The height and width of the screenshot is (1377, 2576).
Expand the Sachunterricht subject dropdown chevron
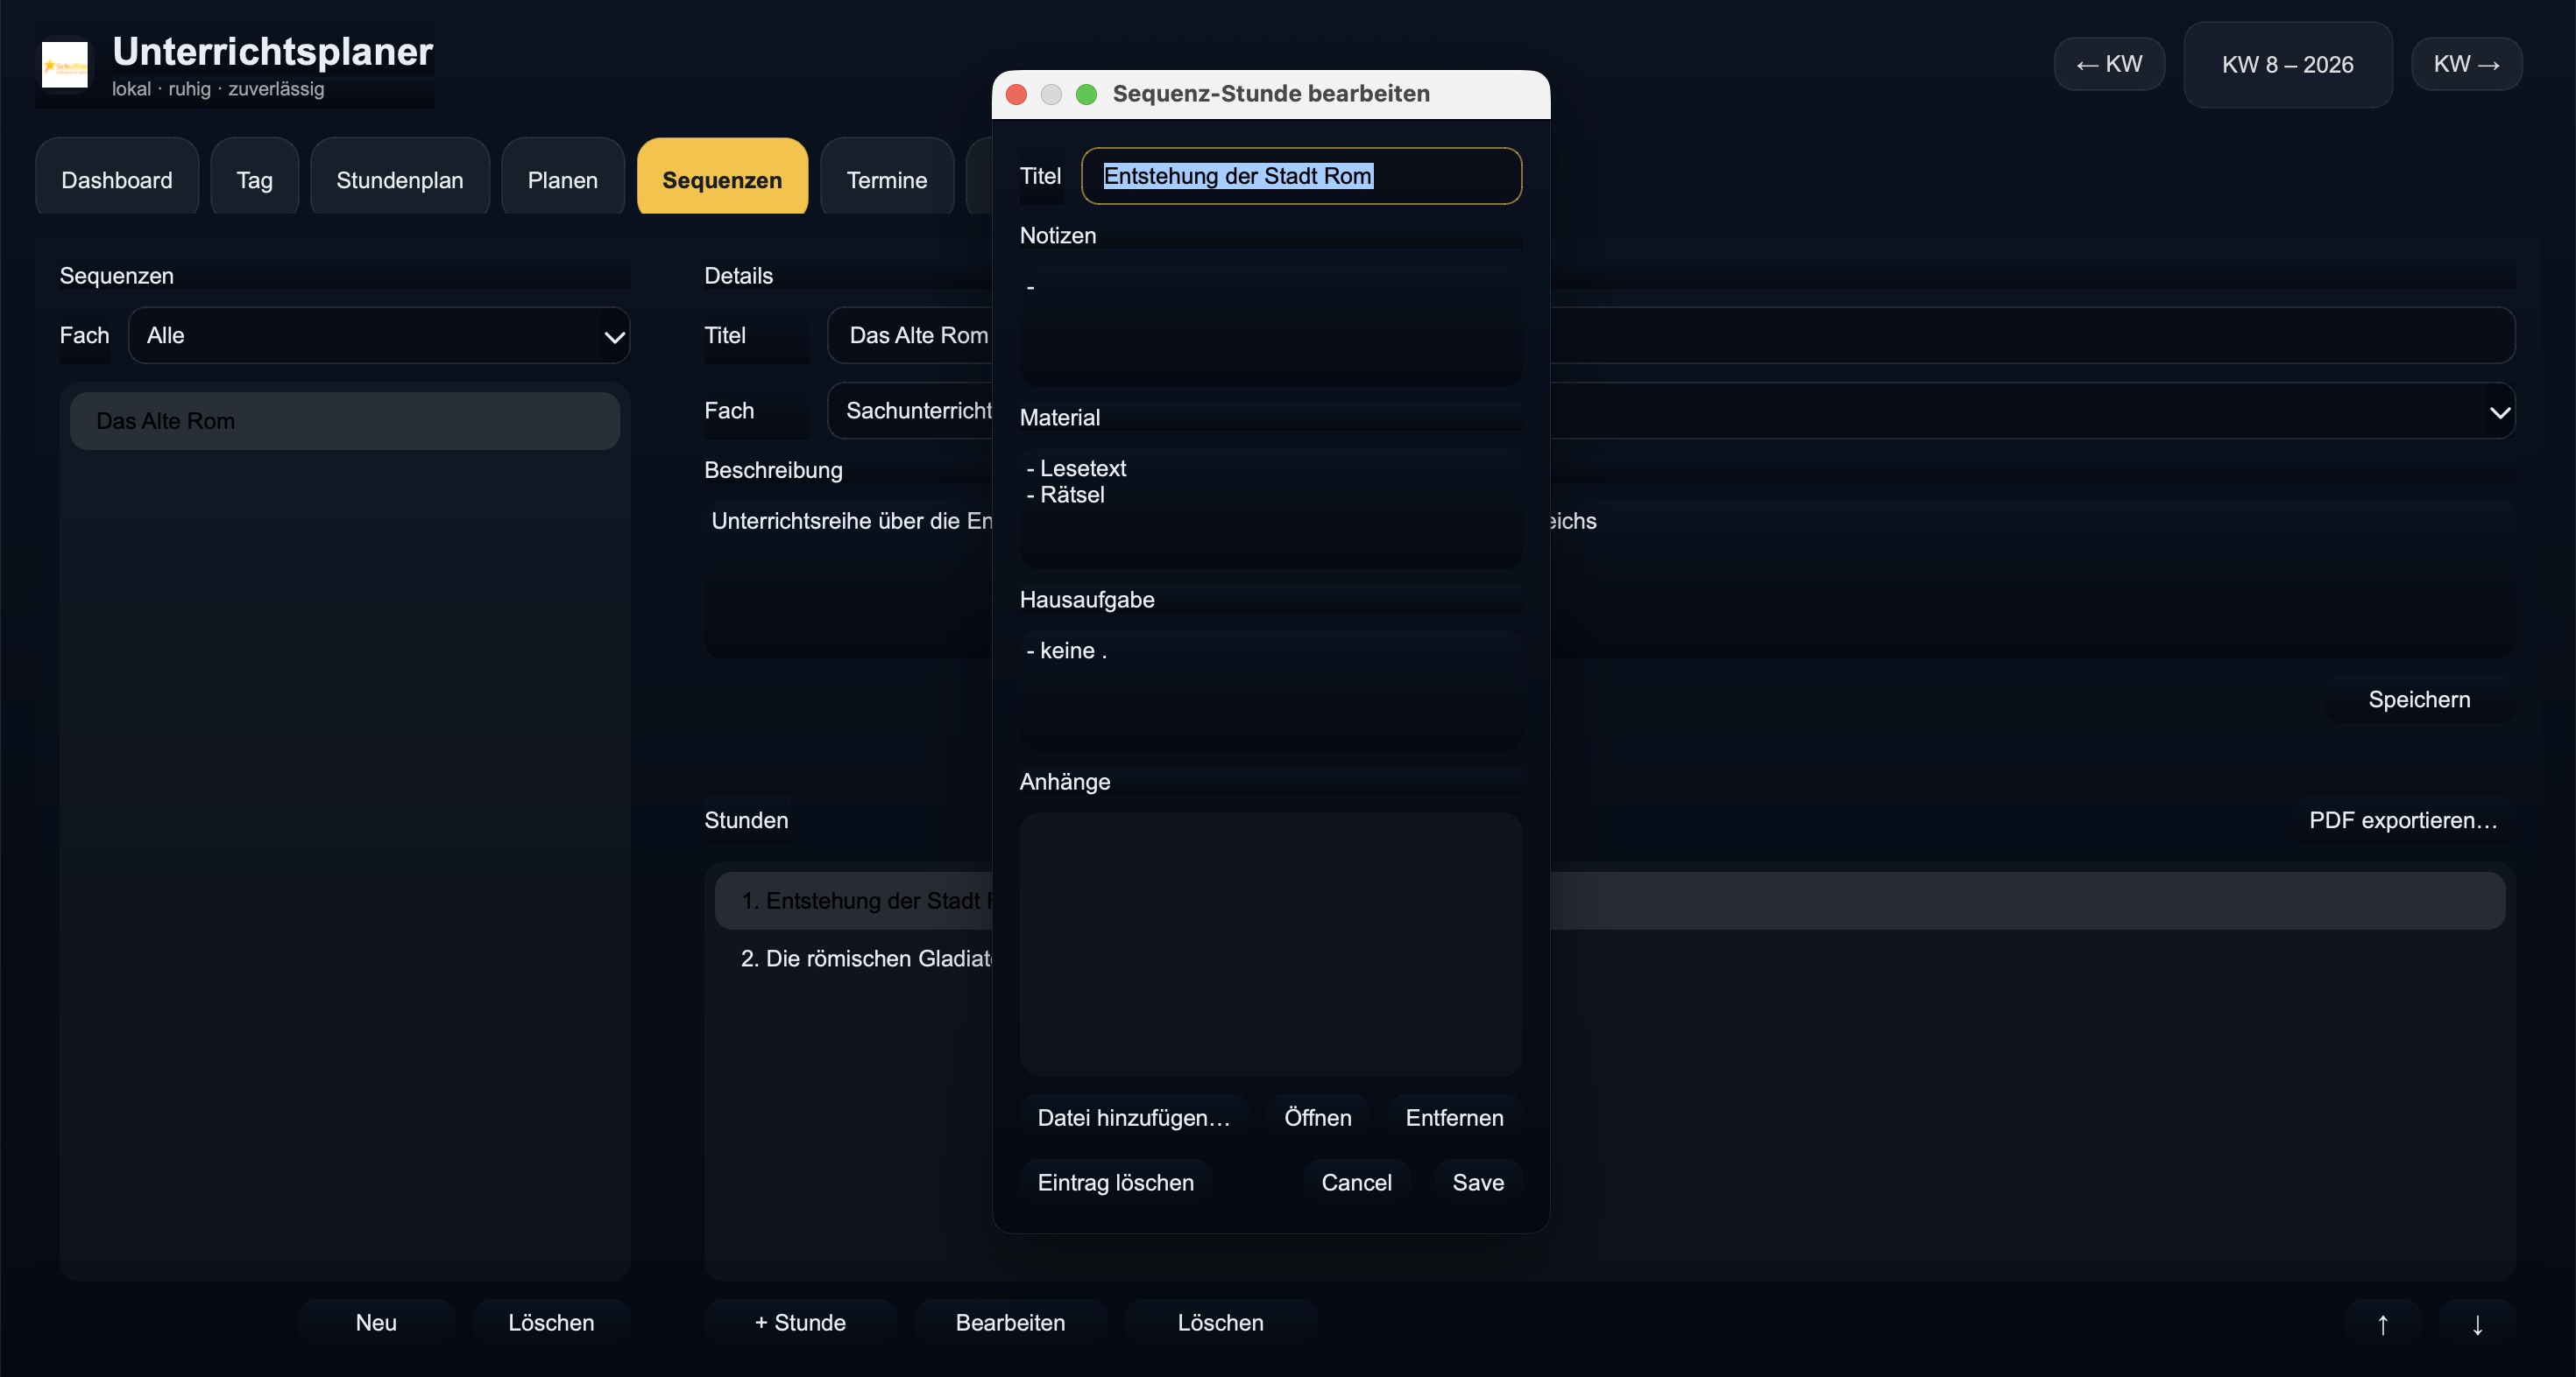tap(2499, 411)
